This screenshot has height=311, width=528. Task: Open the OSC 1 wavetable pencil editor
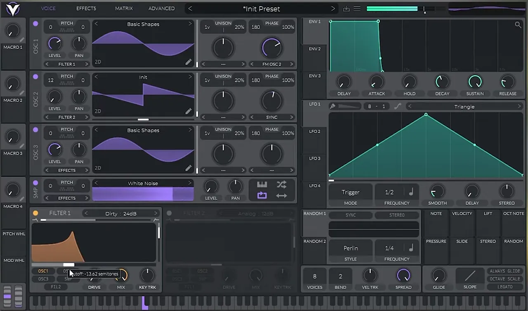[x=188, y=62]
